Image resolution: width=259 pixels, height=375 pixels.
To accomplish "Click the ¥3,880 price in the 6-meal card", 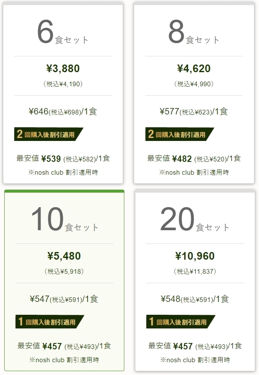I will 63,68.
